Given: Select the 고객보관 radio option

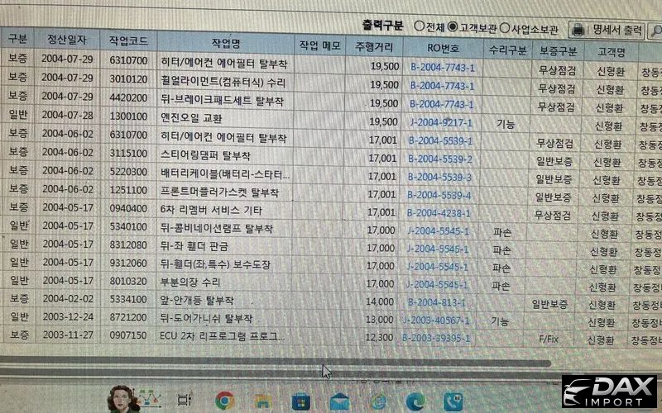Looking at the screenshot, I should point(453,27).
